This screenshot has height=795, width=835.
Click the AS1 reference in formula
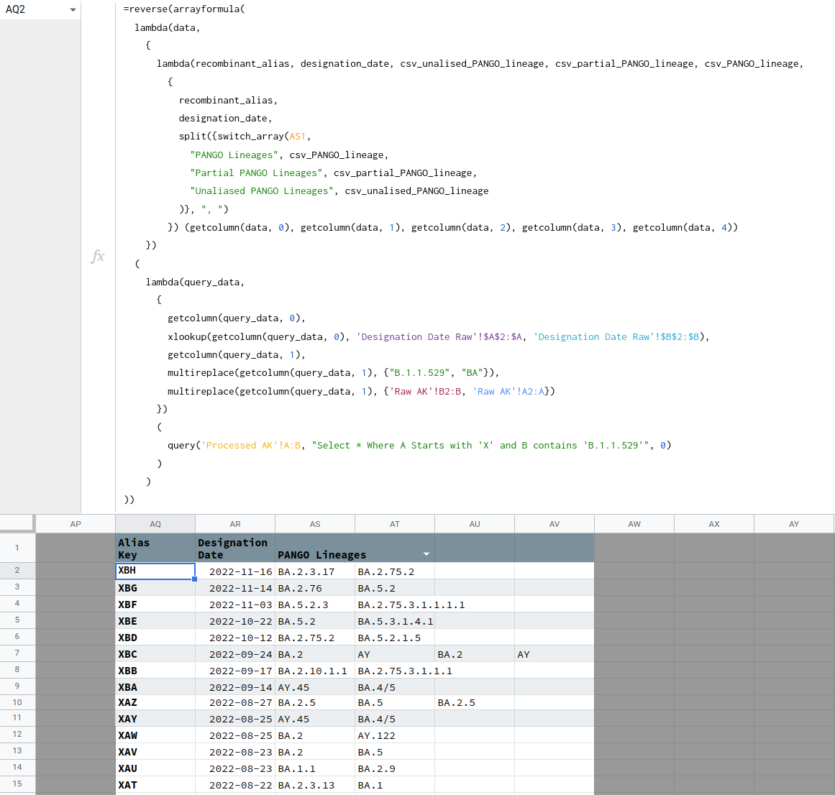pyautogui.click(x=298, y=137)
